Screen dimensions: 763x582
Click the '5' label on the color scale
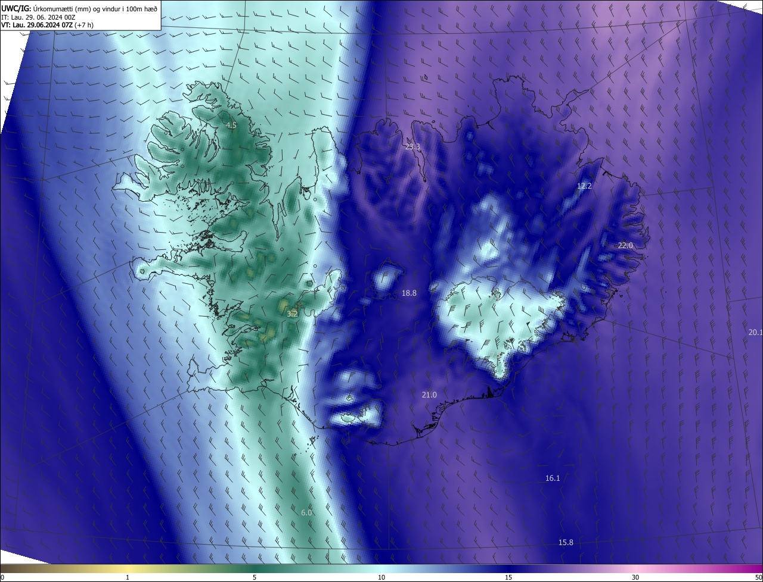pos(255,577)
